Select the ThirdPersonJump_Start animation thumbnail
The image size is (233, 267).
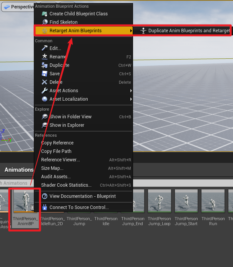click(x=186, y=201)
